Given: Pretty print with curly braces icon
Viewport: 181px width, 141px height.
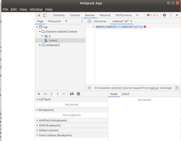Looking at the screenshot, I should click(89, 88).
